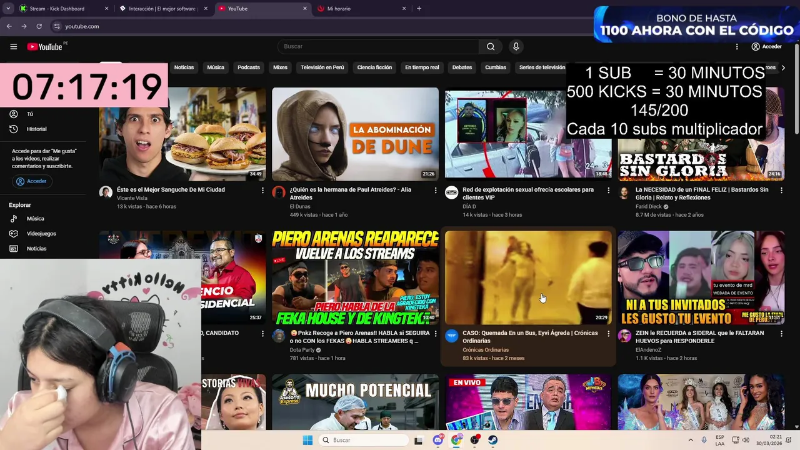
Task: Open the browser tab search dropdown
Action: point(8,9)
